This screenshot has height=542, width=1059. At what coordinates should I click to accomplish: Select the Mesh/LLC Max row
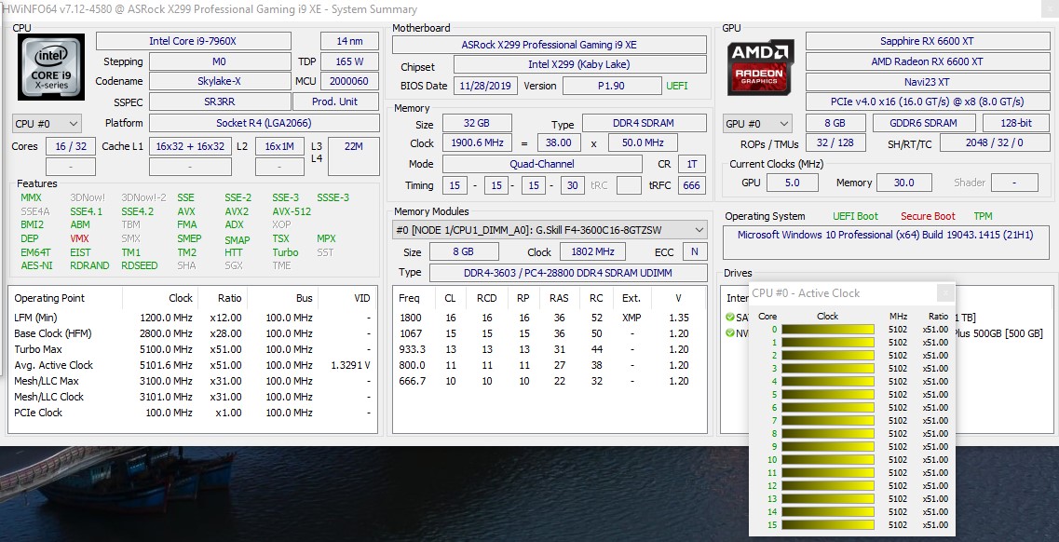tap(193, 381)
